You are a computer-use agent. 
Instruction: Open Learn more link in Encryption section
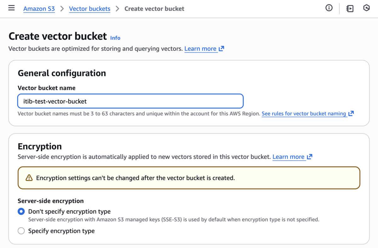point(289,157)
